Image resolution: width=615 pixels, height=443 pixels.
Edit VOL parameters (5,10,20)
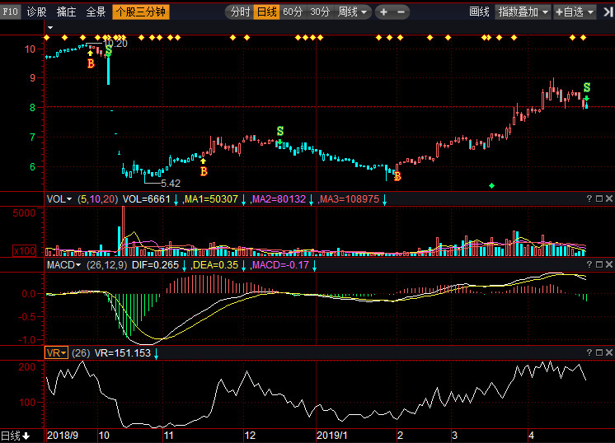pos(97,199)
